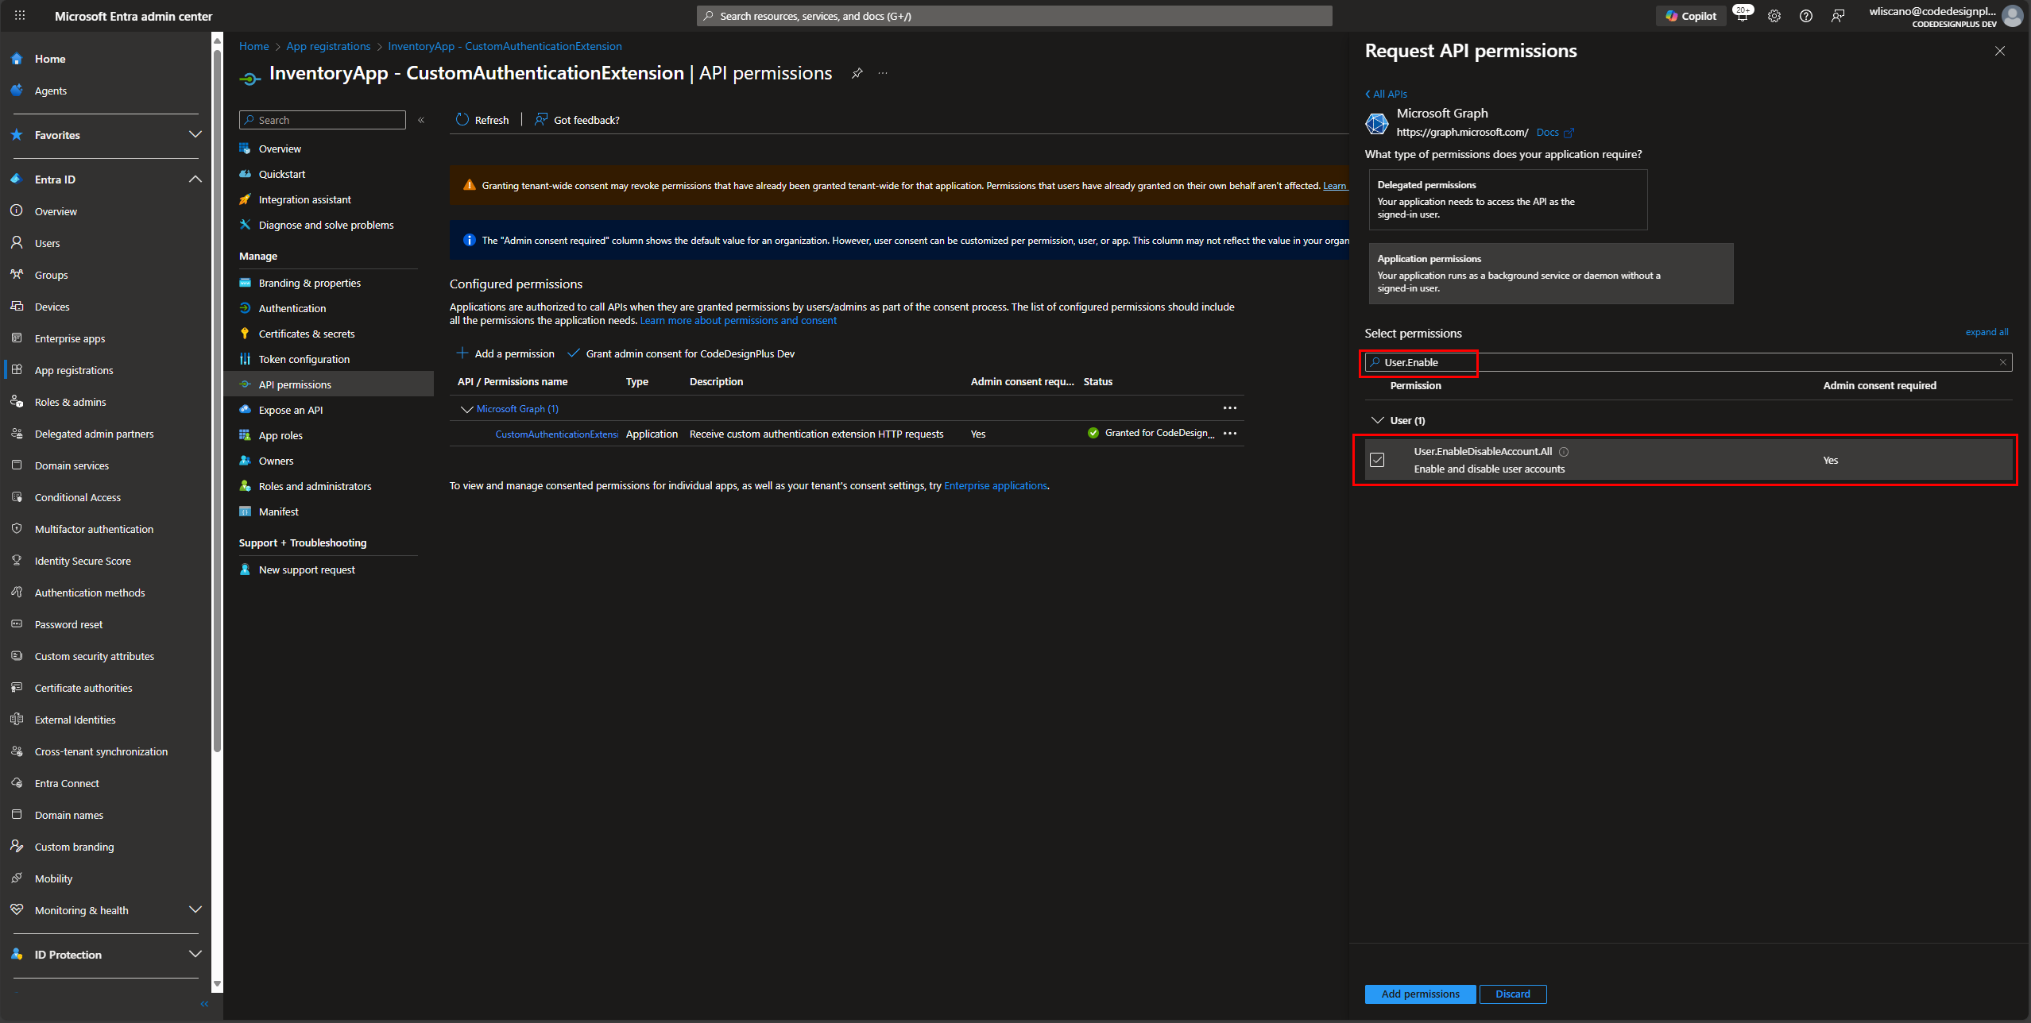Open Roles & admins in sidebar
The height and width of the screenshot is (1023, 2031).
70,402
